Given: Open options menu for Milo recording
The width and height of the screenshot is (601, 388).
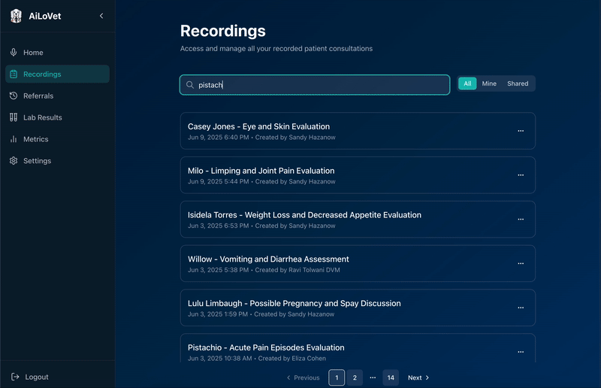Looking at the screenshot, I should 521,175.
